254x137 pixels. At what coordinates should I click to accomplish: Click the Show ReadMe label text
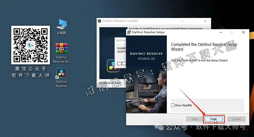click(183, 105)
